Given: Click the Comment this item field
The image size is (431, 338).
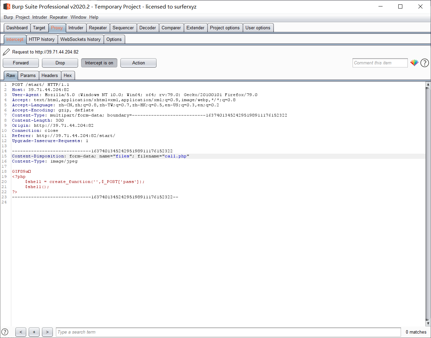Looking at the screenshot, I should (380, 63).
